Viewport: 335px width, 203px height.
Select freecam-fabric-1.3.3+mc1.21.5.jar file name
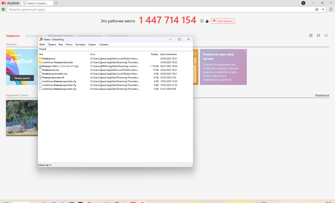60,66
